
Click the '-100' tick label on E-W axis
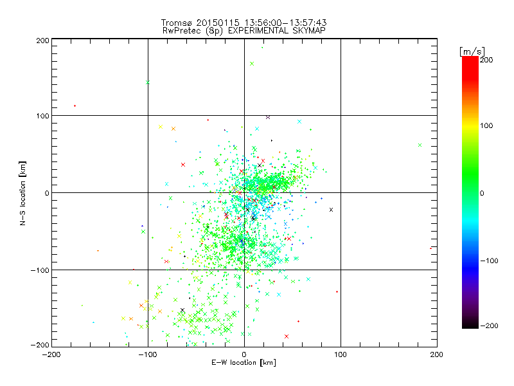(148, 354)
